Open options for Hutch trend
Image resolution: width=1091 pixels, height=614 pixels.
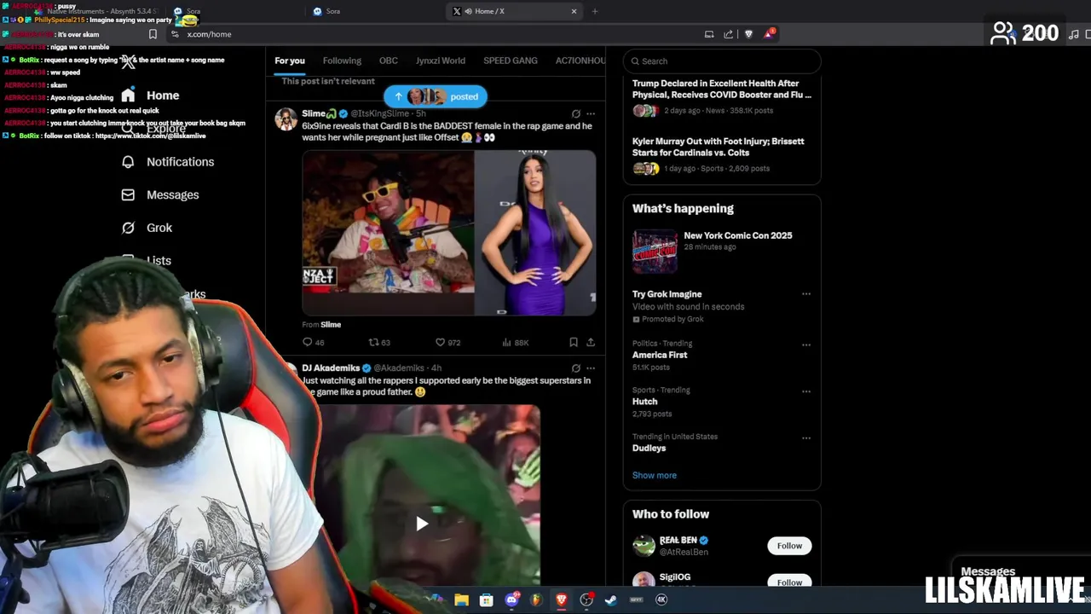point(806,391)
